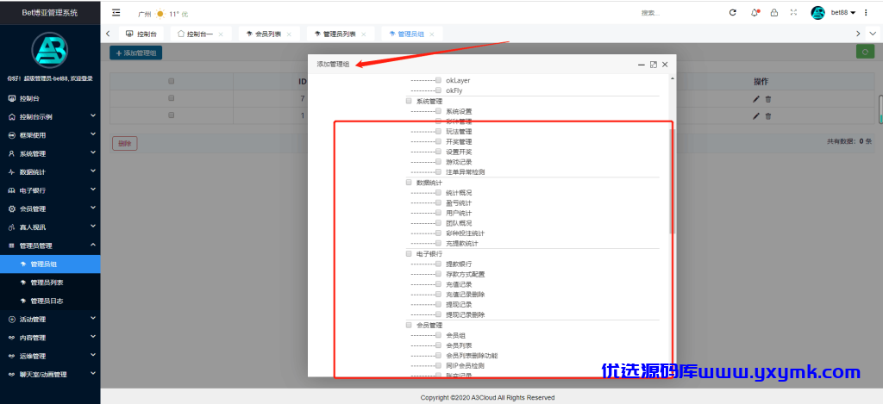Viewport: 883px width, 404px height.
Task: Check the 玩法管理 checkbox
Action: pyautogui.click(x=438, y=131)
